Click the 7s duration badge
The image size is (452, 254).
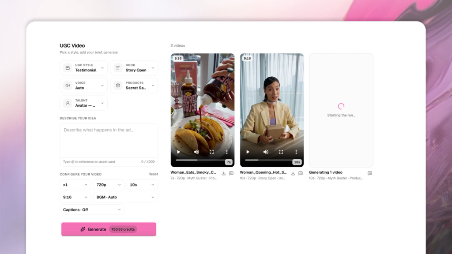pos(229,162)
